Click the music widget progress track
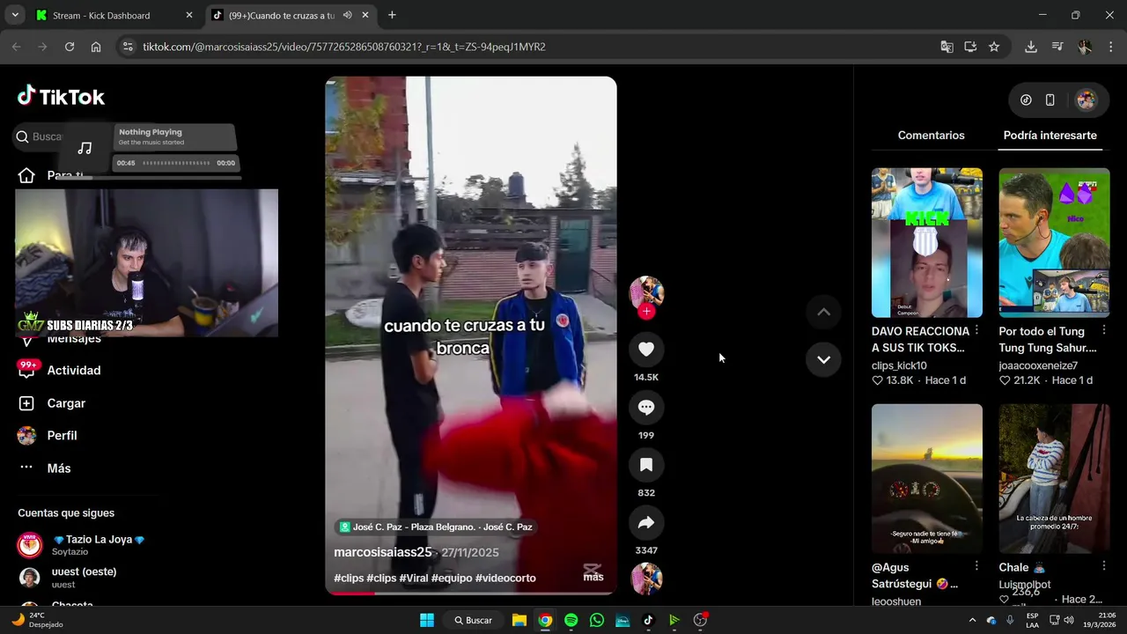The image size is (1127, 634). coord(176,163)
